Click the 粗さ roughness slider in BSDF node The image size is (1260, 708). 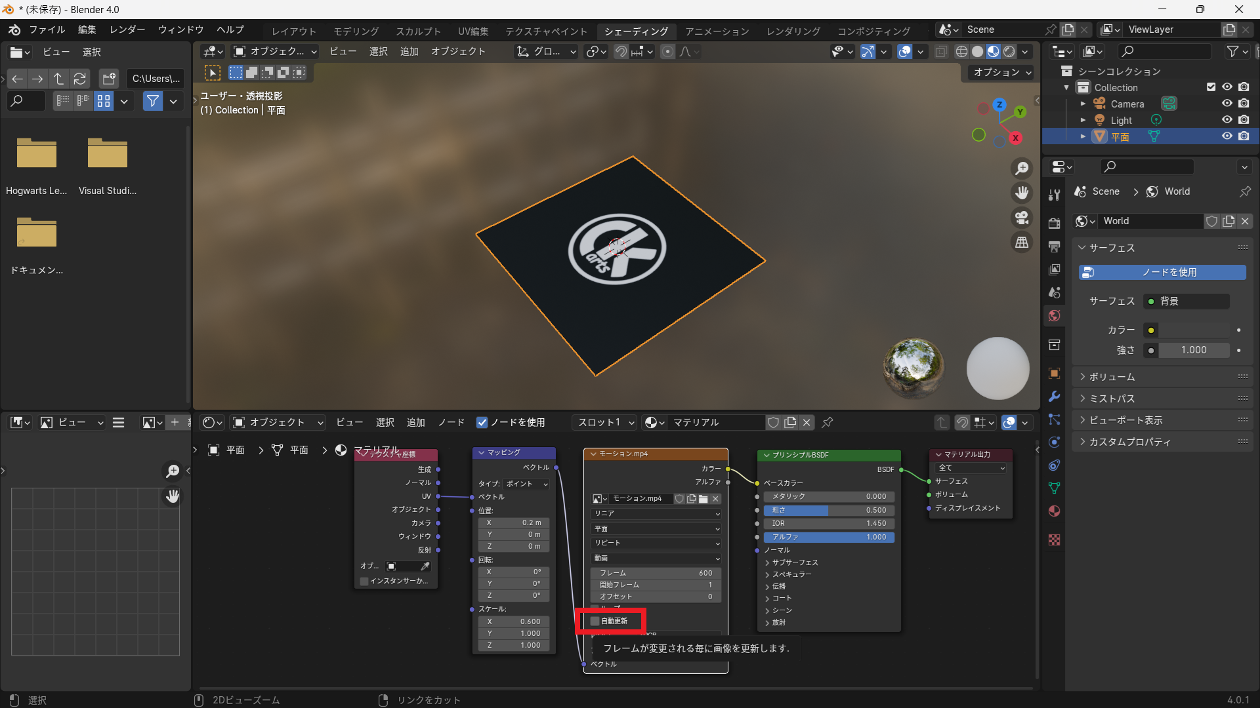(828, 510)
